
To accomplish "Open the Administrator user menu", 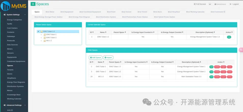I will click(220, 4).
